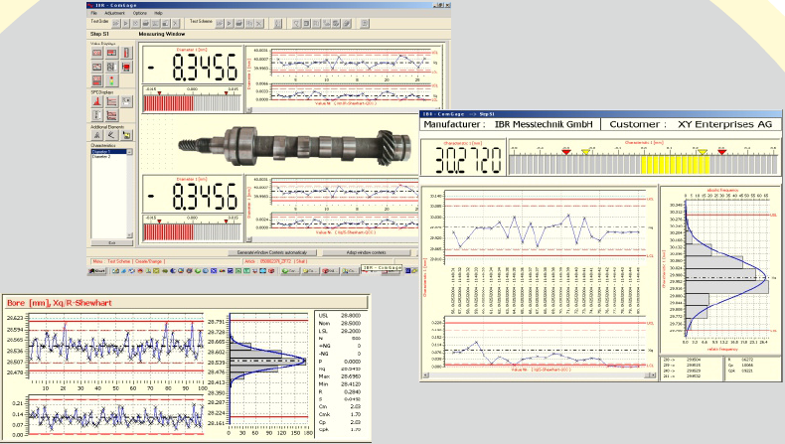Click the Test Scheme play icon
785x444 pixels.
pos(230,24)
